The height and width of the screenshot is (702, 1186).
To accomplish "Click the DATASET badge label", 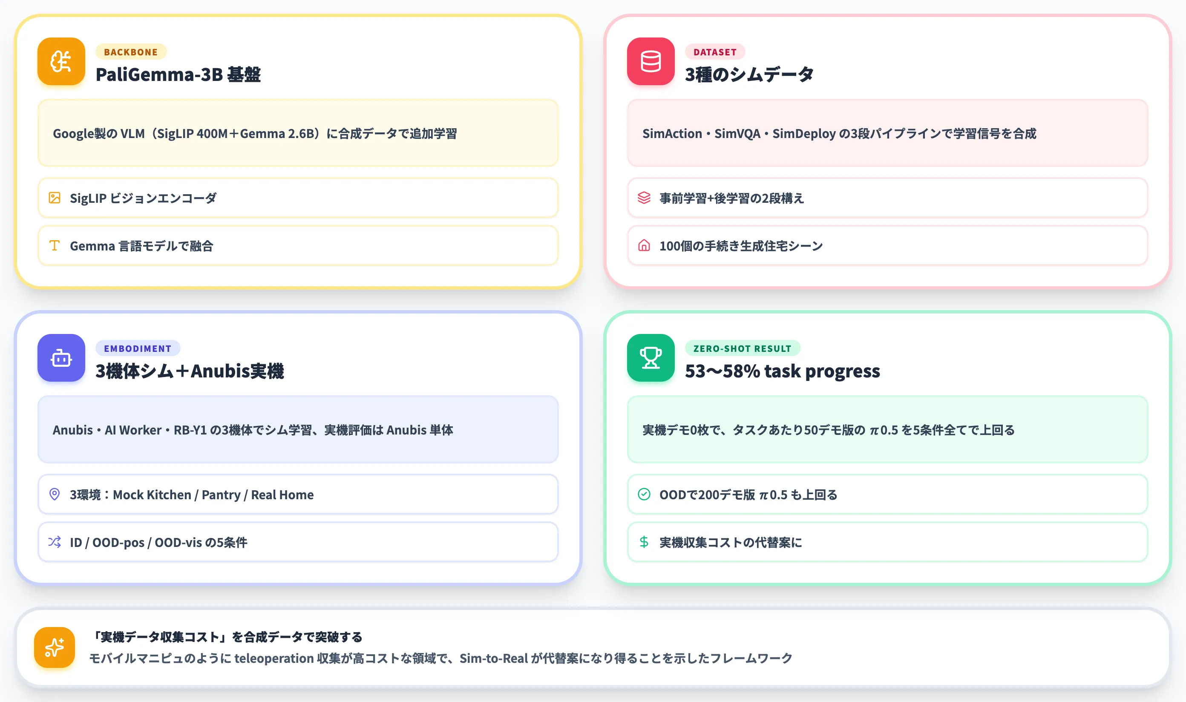I will [715, 52].
